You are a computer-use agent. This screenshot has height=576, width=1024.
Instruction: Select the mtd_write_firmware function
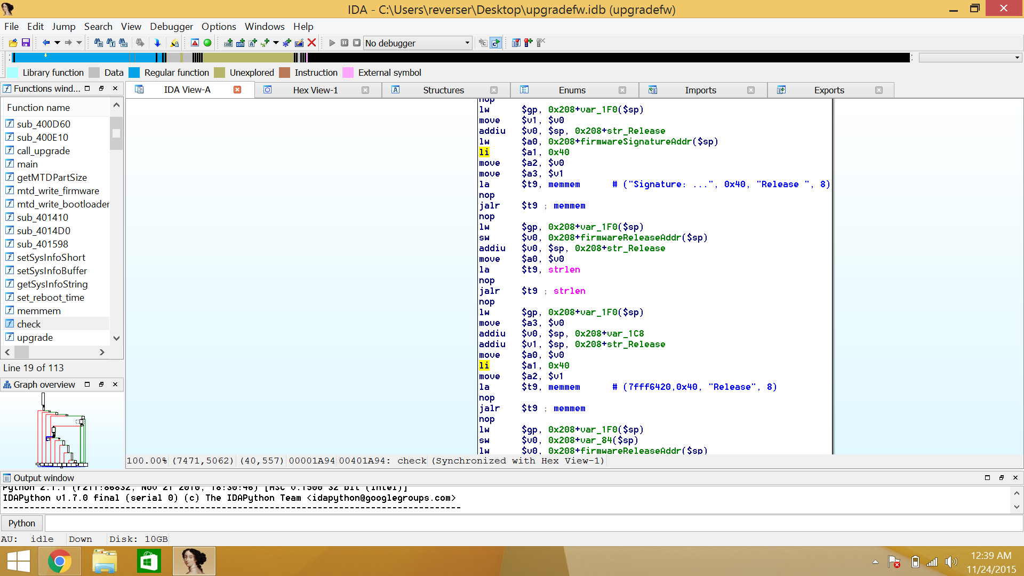58,191
